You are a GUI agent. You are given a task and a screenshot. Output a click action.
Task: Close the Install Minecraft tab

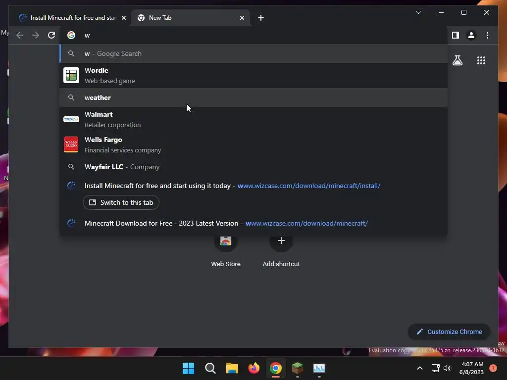[x=123, y=18]
